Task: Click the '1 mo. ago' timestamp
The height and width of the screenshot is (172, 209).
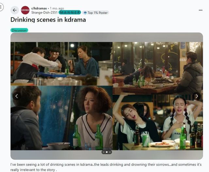Action: [x=57, y=8]
